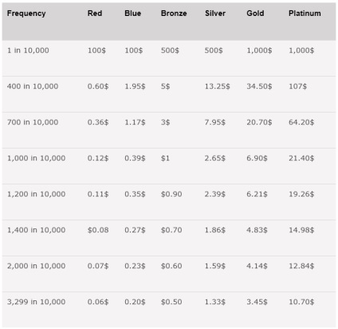Image resolution: width=338 pixels, height=329 pixels.
Task: Select the Gold column header
Action: coord(255,14)
